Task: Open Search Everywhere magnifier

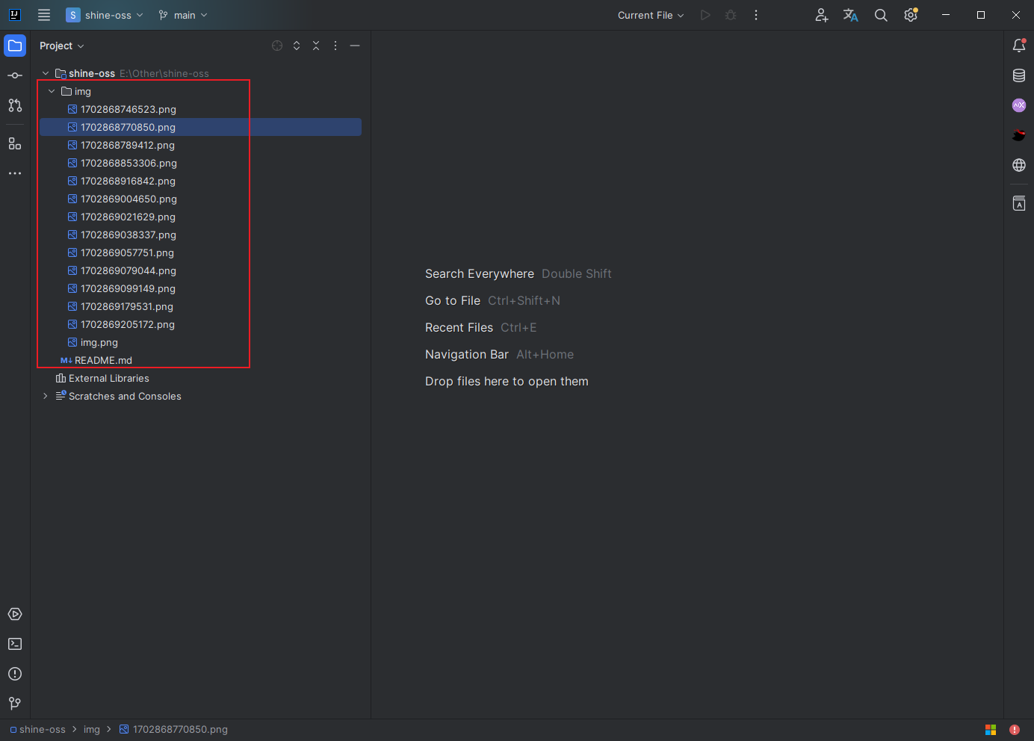Action: click(x=881, y=15)
